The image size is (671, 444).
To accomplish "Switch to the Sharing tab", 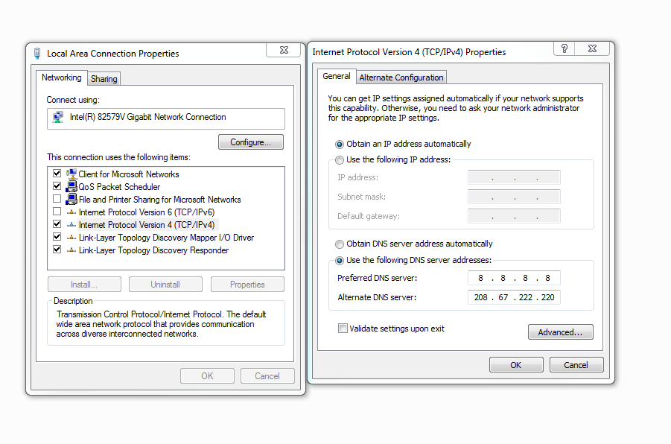I will click(104, 79).
